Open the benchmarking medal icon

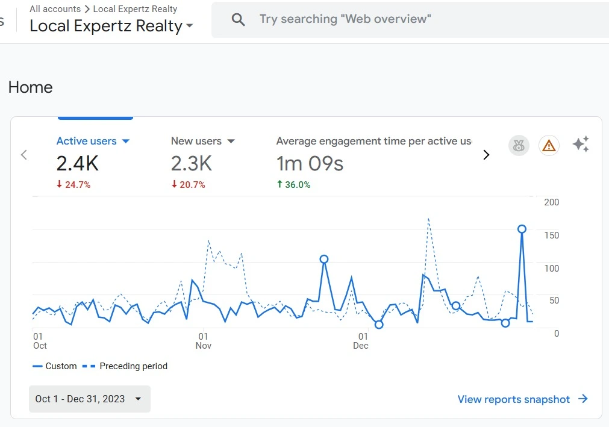tap(518, 145)
